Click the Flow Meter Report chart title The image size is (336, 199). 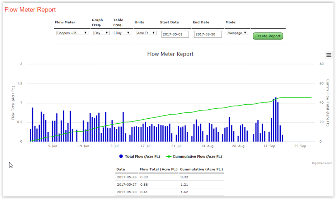click(171, 54)
